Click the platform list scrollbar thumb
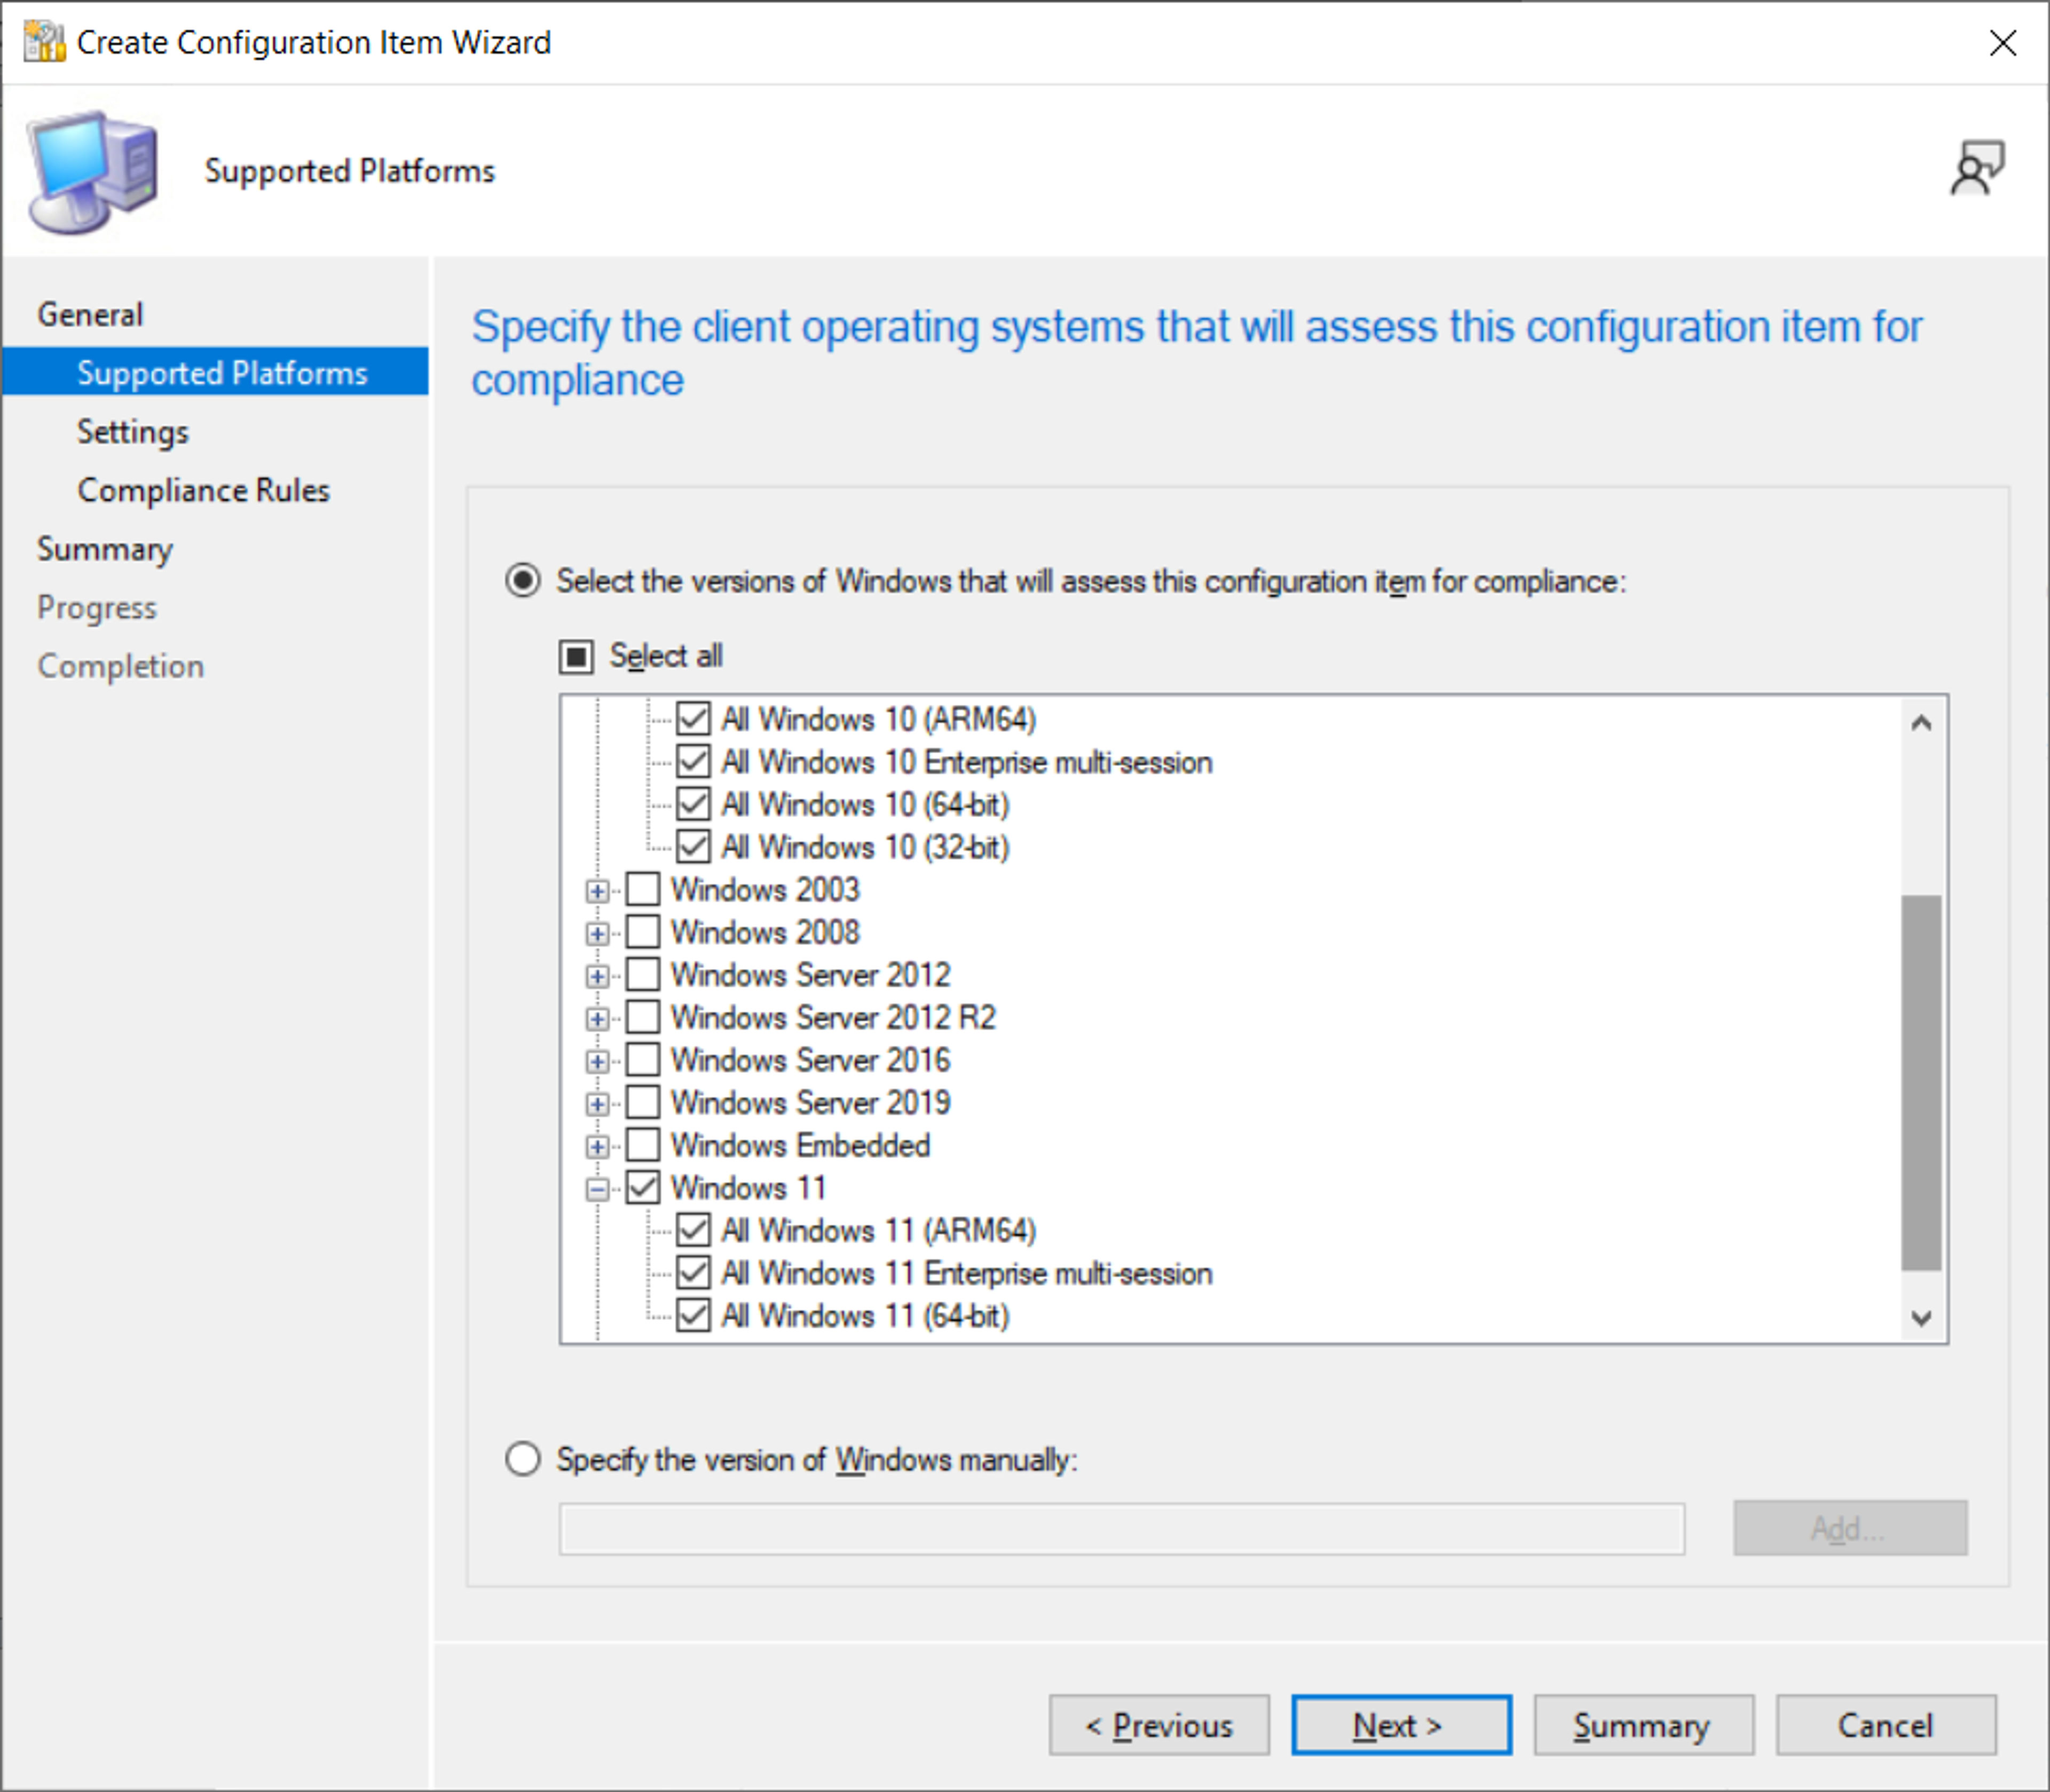This screenshot has height=1792, width=2050. [x=1921, y=1082]
